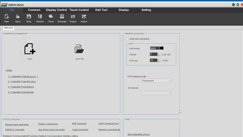243x137 pixels.
Task: Click the large Open file folder icon
Action: pyautogui.click(x=79, y=49)
